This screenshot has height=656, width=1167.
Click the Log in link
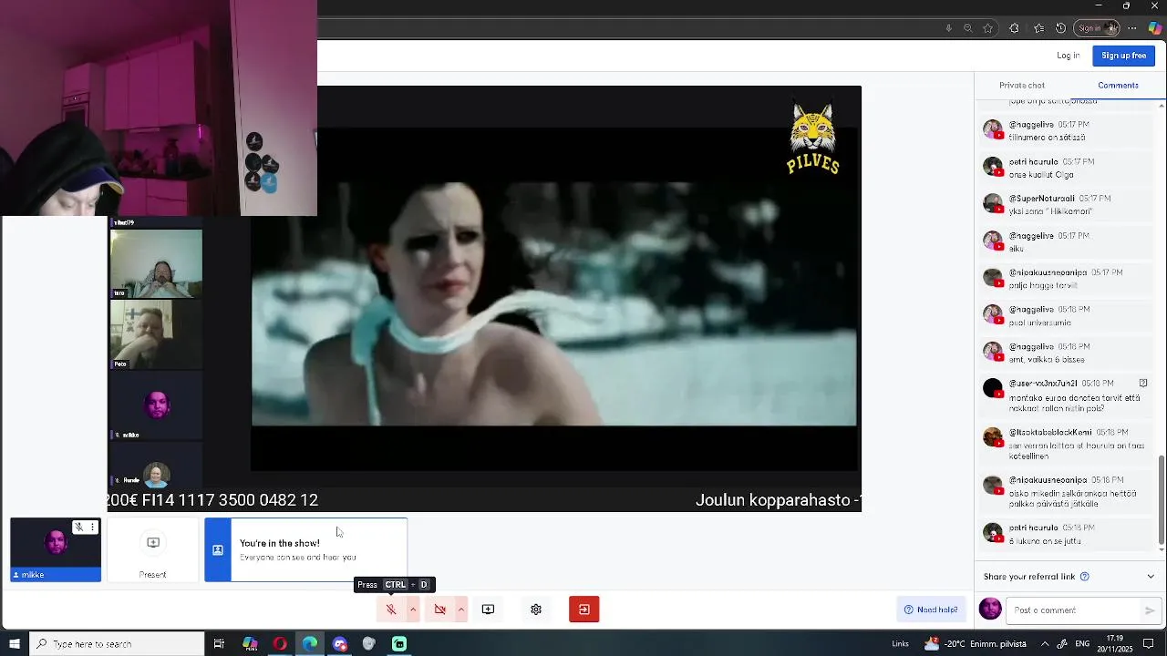[x=1069, y=56]
